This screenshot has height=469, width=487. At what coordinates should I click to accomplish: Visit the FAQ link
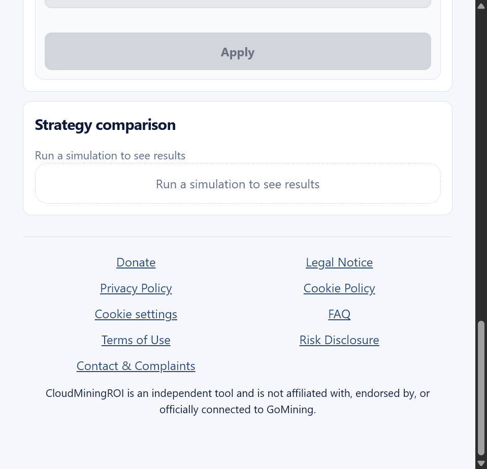click(339, 314)
